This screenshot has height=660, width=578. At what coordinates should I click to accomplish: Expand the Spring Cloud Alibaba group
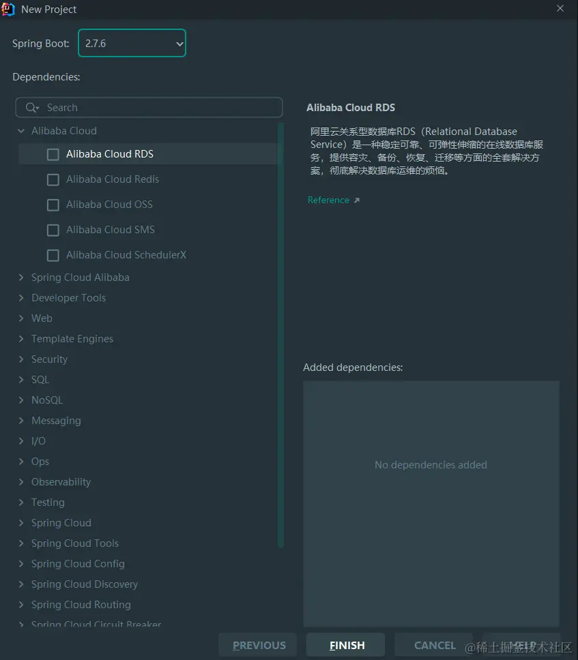click(21, 277)
